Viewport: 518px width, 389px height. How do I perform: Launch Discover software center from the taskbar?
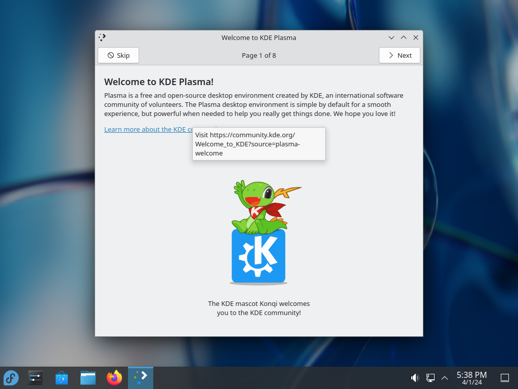[x=62, y=378]
